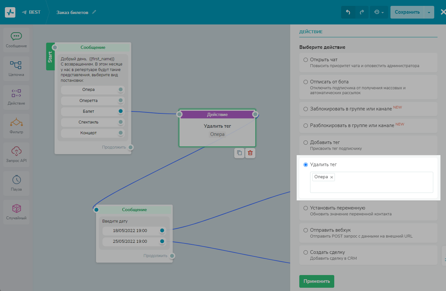Expand the version history dropdown
The width and height of the screenshot is (446, 291).
pyautogui.click(x=379, y=12)
